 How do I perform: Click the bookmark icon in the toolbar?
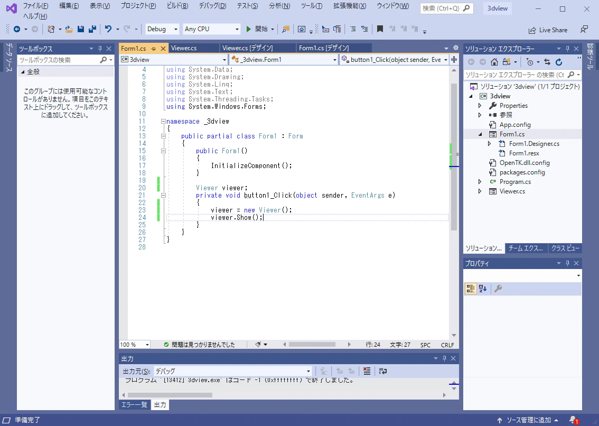point(380,29)
